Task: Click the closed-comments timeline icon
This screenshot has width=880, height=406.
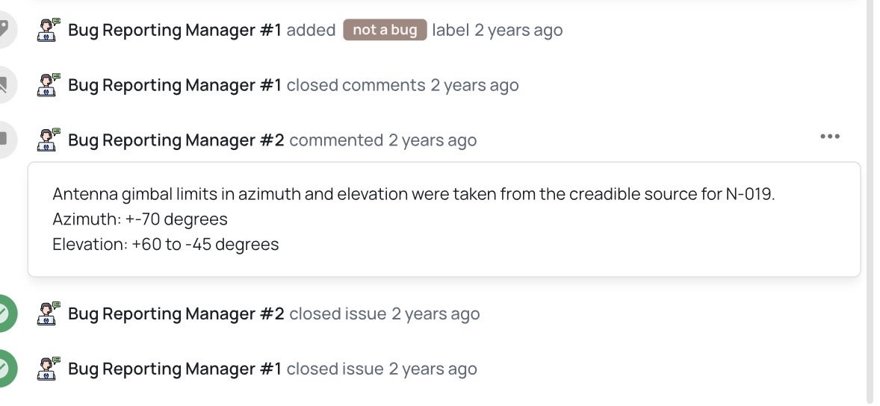Action: [x=4, y=85]
